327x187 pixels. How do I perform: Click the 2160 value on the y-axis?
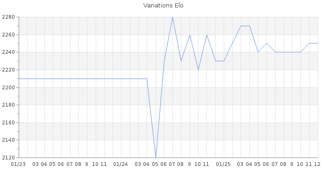coord(9,122)
